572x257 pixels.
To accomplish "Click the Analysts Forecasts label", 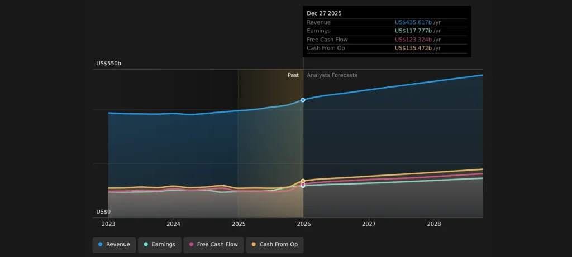I will pos(332,75).
